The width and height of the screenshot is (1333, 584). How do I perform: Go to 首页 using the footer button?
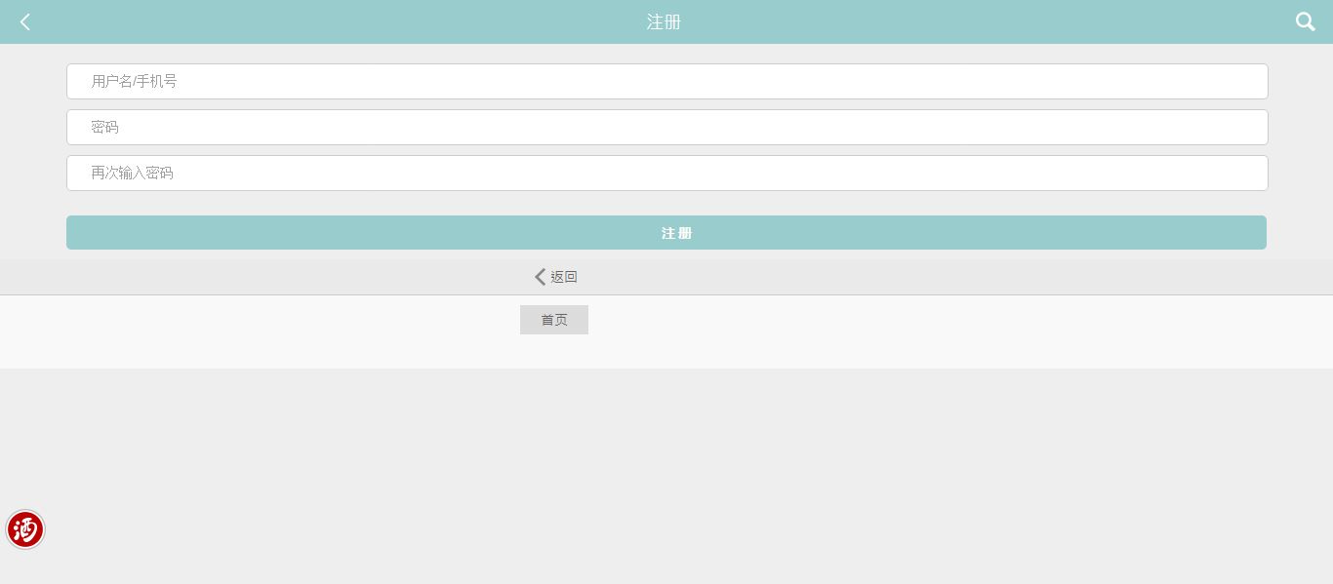pyautogui.click(x=554, y=320)
